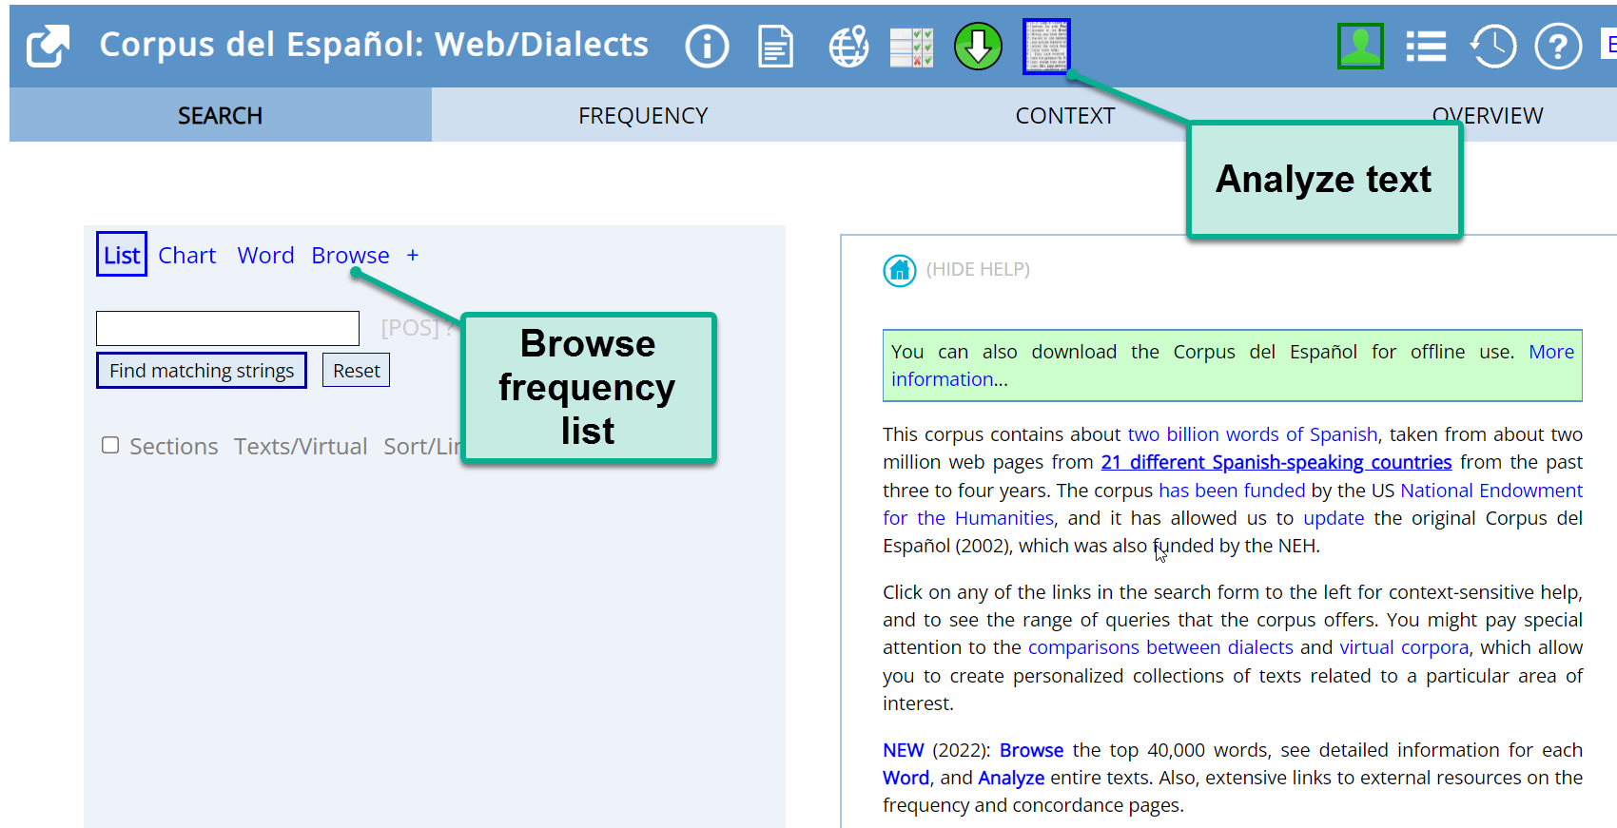This screenshot has height=828, width=1617.
Task: Follow the two billion words of Spanish link
Action: click(1252, 434)
